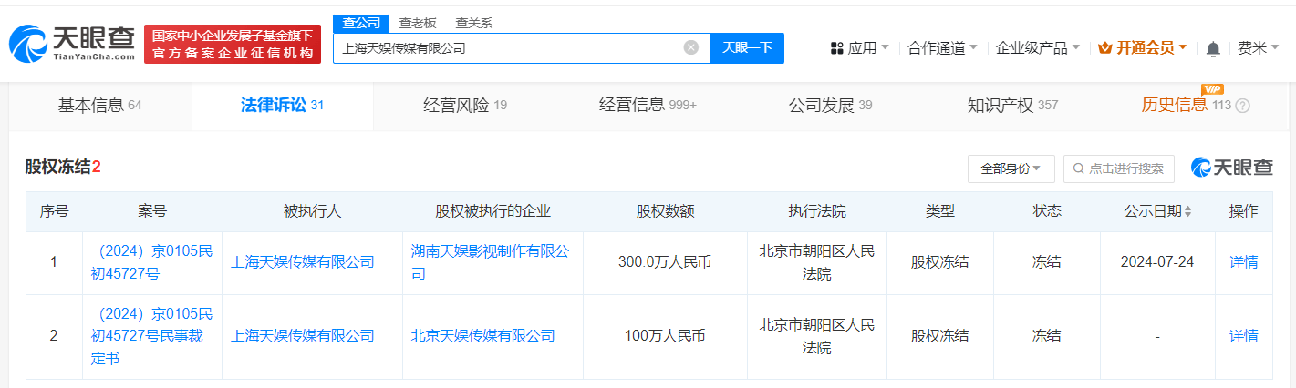Click the 序号 column header
The image size is (1296, 388).
coord(54,211)
